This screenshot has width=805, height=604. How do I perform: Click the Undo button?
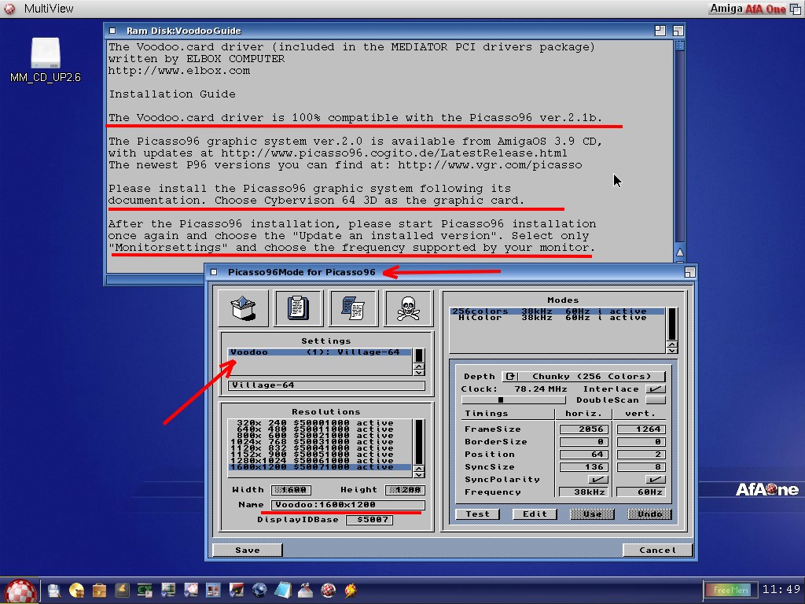pos(649,514)
